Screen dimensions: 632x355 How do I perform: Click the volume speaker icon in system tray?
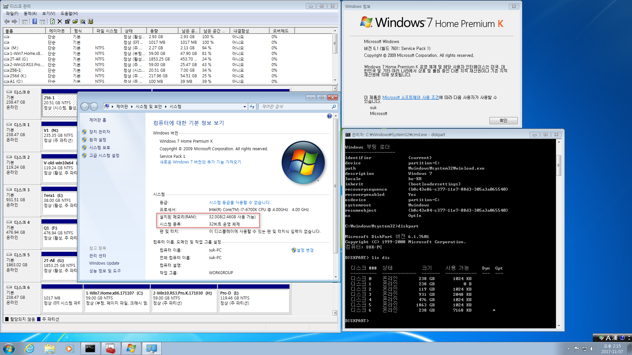tap(592, 349)
